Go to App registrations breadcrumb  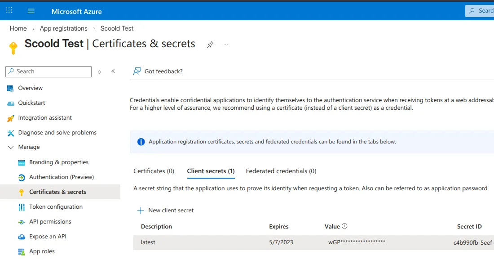(x=63, y=28)
